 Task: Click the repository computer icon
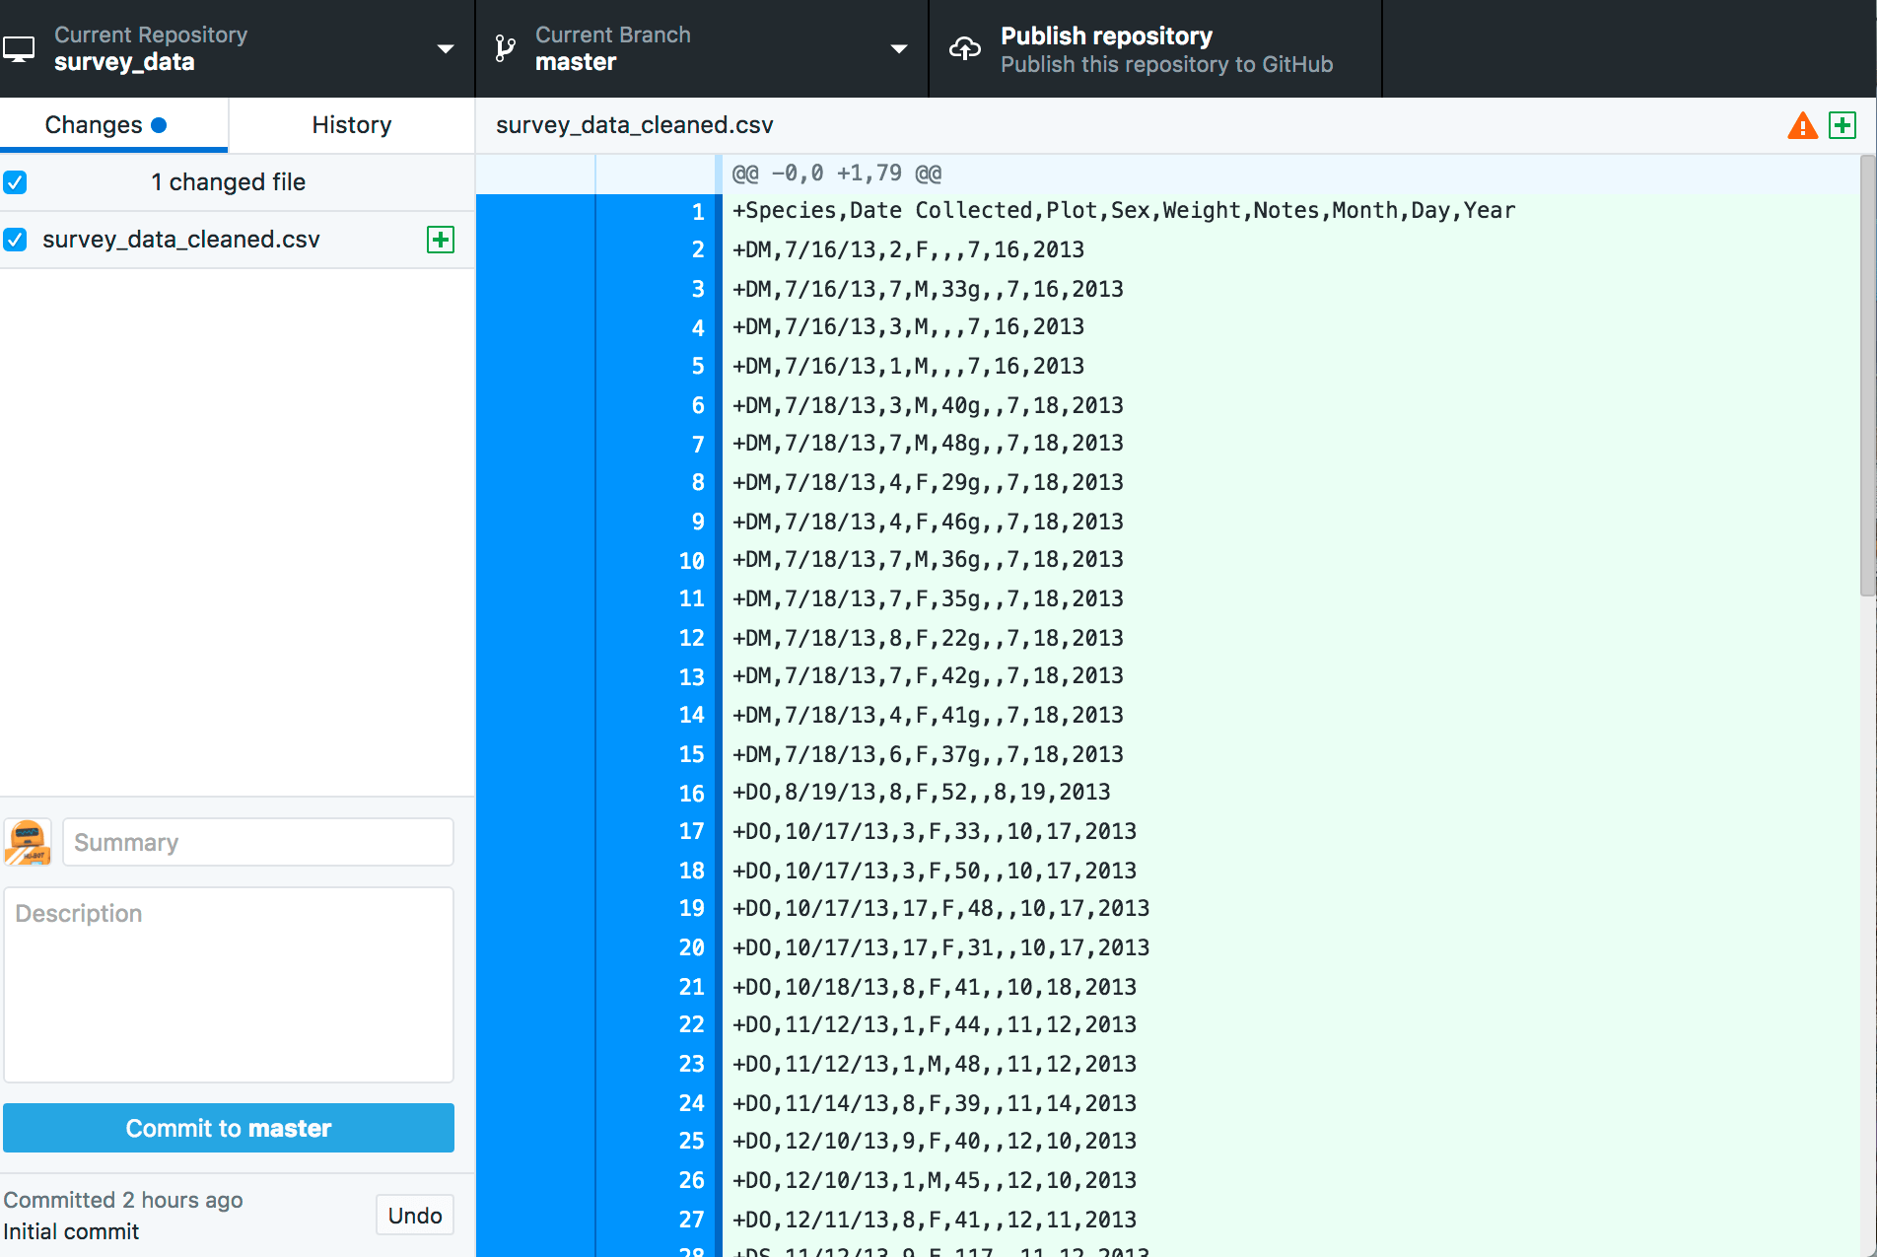[20, 47]
